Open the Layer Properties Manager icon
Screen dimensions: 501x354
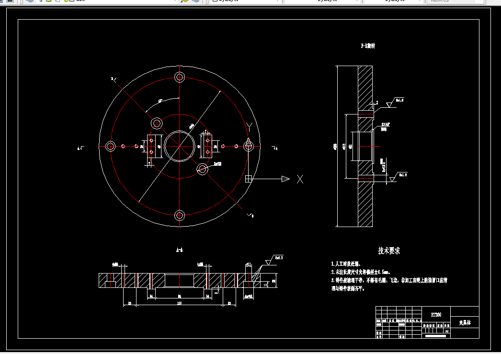pos(30,0)
